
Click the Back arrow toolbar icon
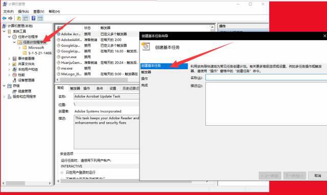(x=4, y=18)
